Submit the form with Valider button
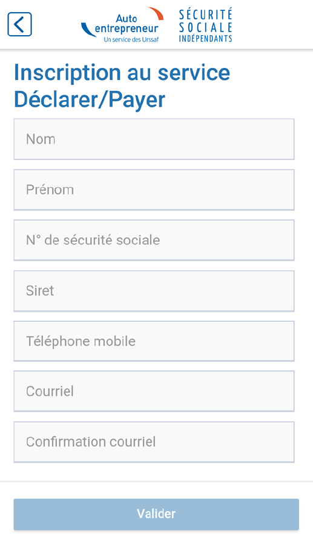 (156, 514)
